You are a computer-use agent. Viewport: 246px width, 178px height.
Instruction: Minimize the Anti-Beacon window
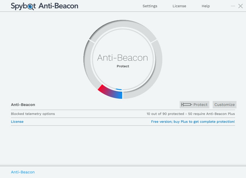click(x=233, y=6)
